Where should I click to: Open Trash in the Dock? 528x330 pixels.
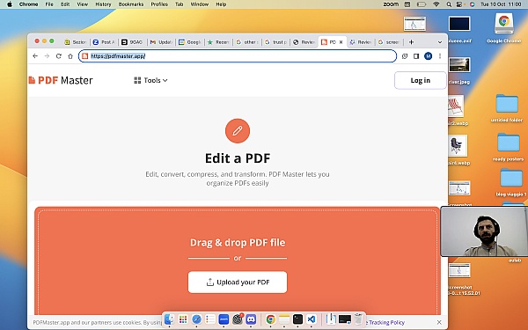(x=359, y=319)
